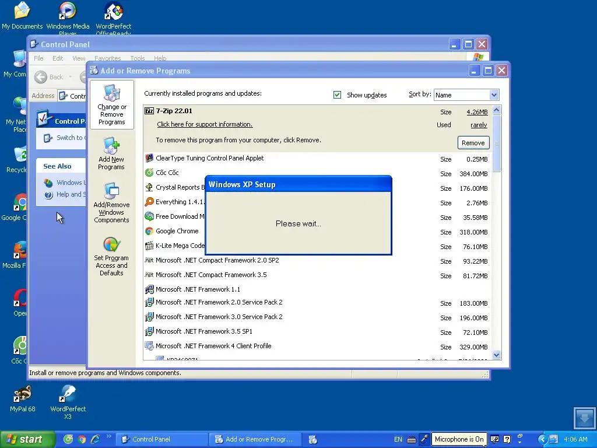Click Back button in Control Panel toolbar
This screenshot has height=448, width=597.
tap(49, 77)
